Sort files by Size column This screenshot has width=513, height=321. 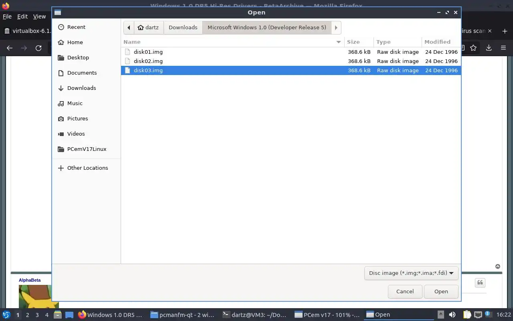(359, 42)
